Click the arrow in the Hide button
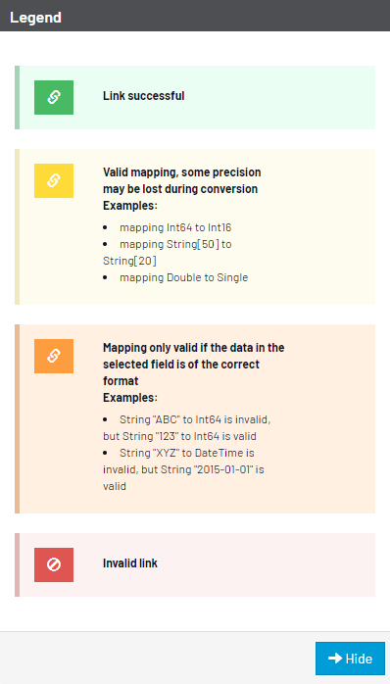 pos(335,659)
